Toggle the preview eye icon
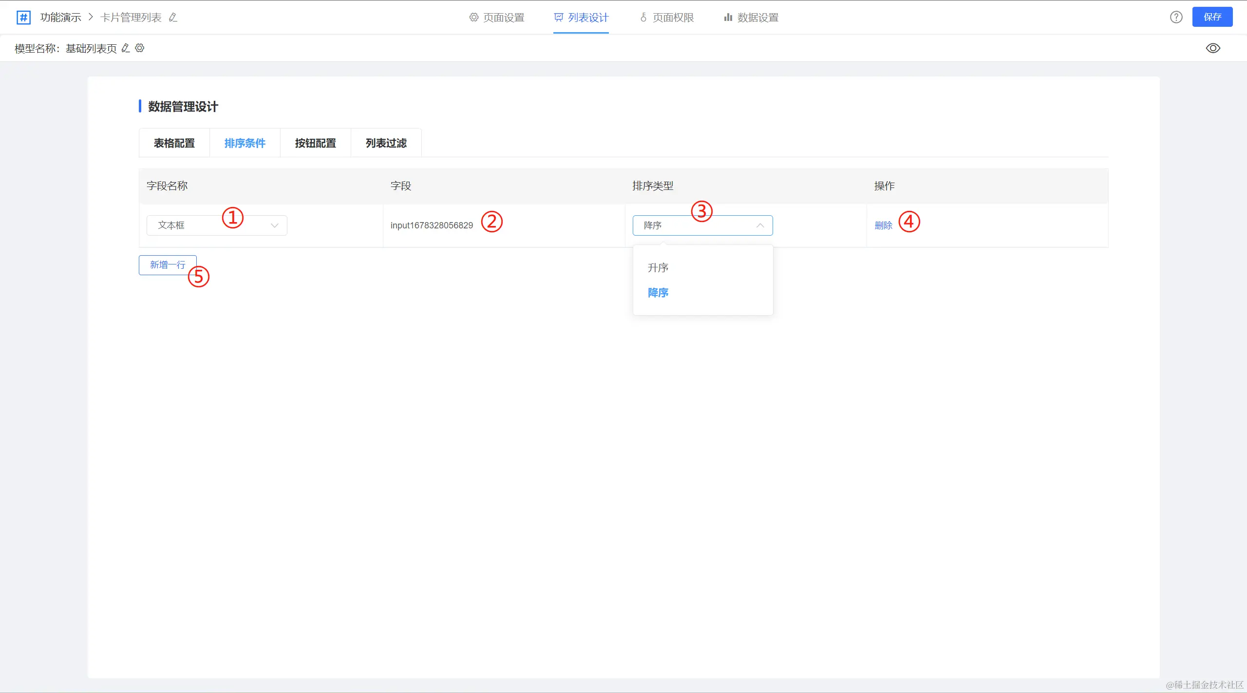This screenshot has width=1247, height=693. (1213, 48)
